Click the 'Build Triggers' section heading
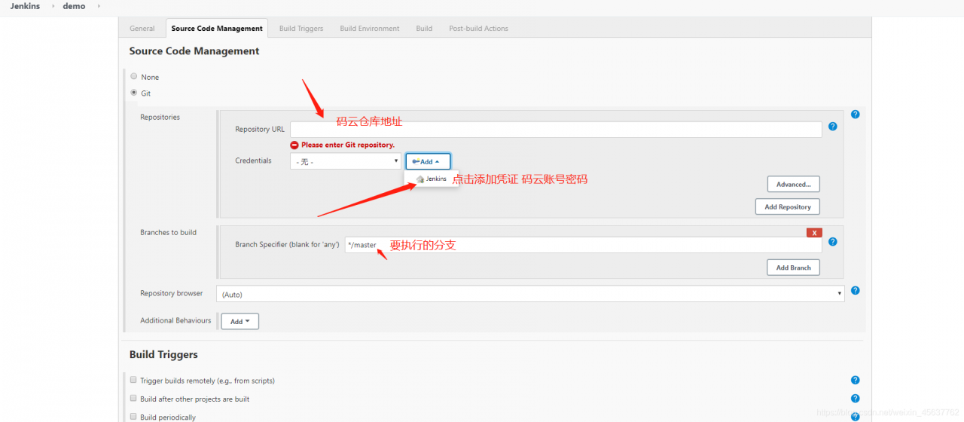Viewport: 964px width, 422px height. coord(163,354)
